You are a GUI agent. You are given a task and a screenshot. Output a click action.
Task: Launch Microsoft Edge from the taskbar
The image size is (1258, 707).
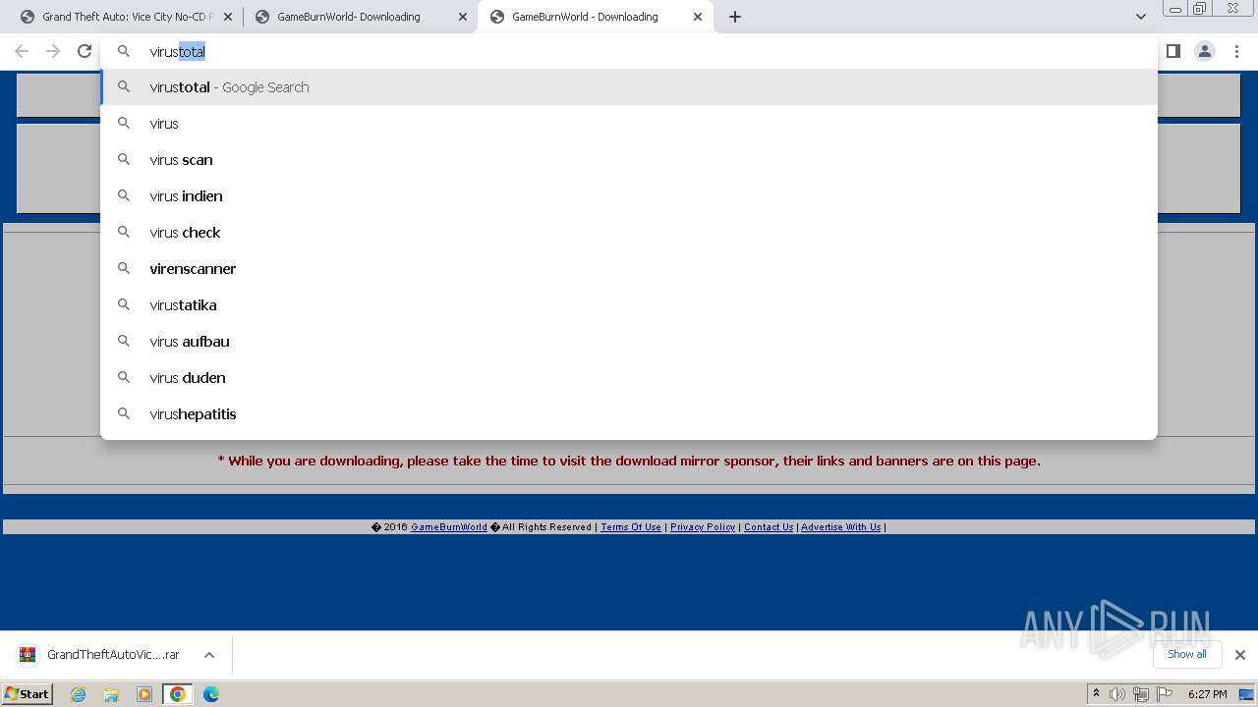(x=211, y=694)
